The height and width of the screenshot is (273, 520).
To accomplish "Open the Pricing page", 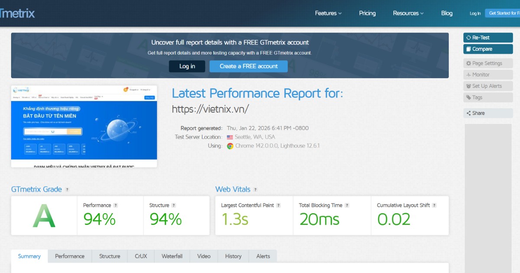I will pos(367,13).
